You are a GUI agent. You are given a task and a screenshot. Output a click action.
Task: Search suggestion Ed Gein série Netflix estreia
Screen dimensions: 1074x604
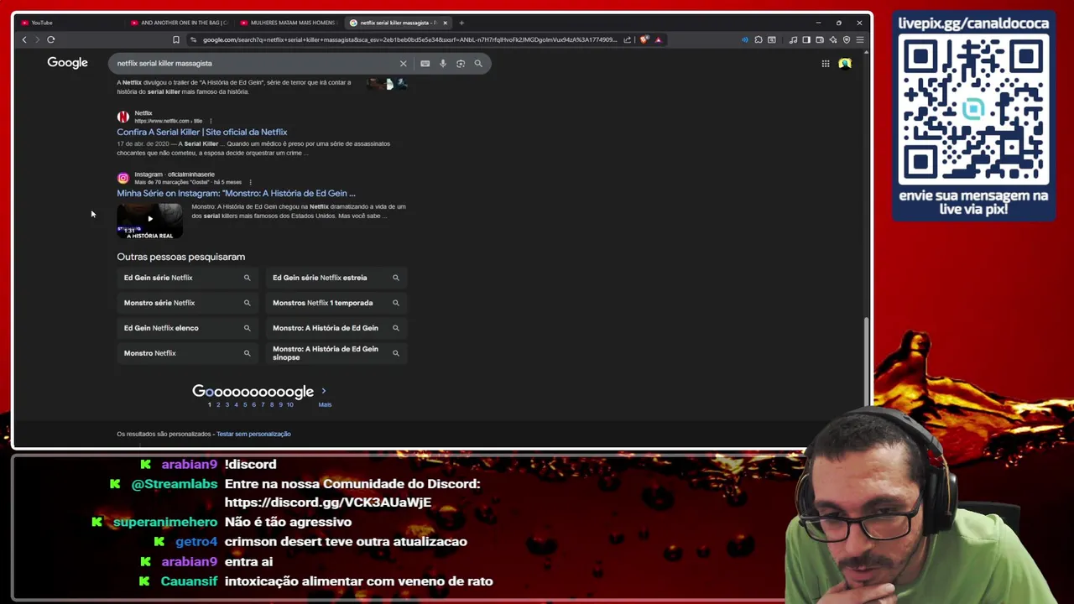(336, 278)
